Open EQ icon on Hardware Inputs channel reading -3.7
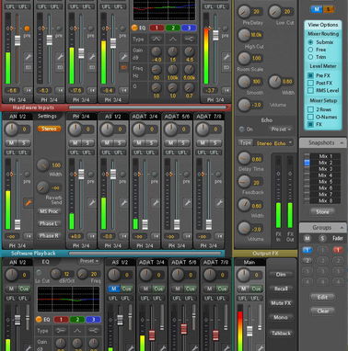This screenshot has width=348, height=351. tap(226, 67)
